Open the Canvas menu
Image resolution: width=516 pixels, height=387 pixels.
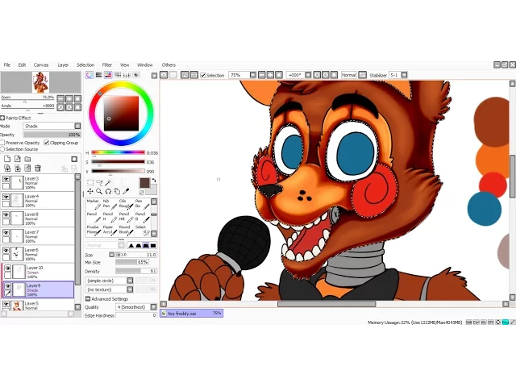41,64
